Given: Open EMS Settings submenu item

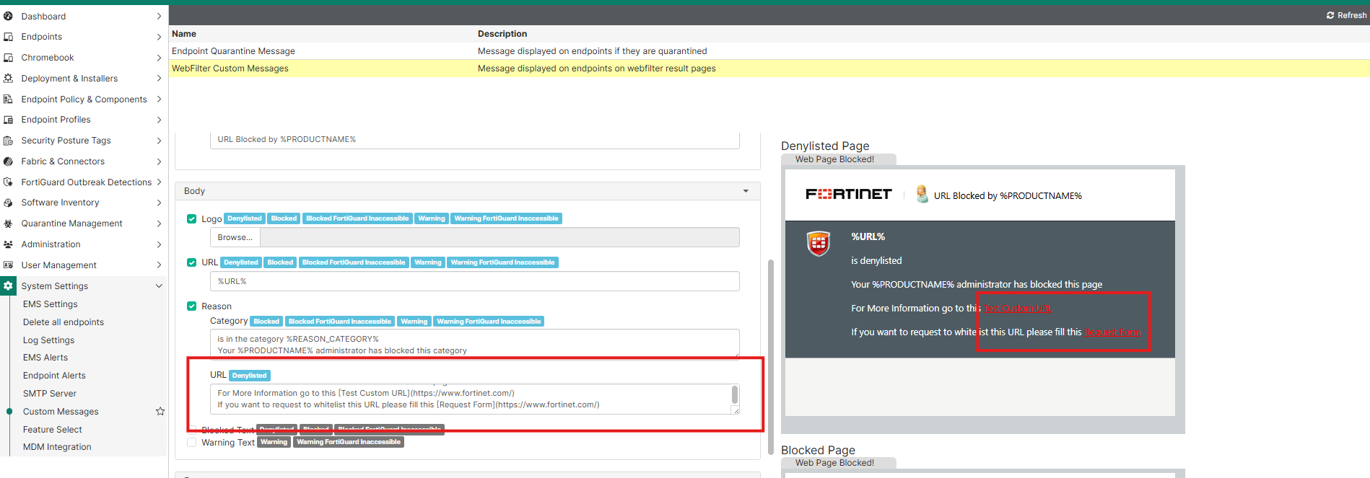Looking at the screenshot, I should (50, 304).
